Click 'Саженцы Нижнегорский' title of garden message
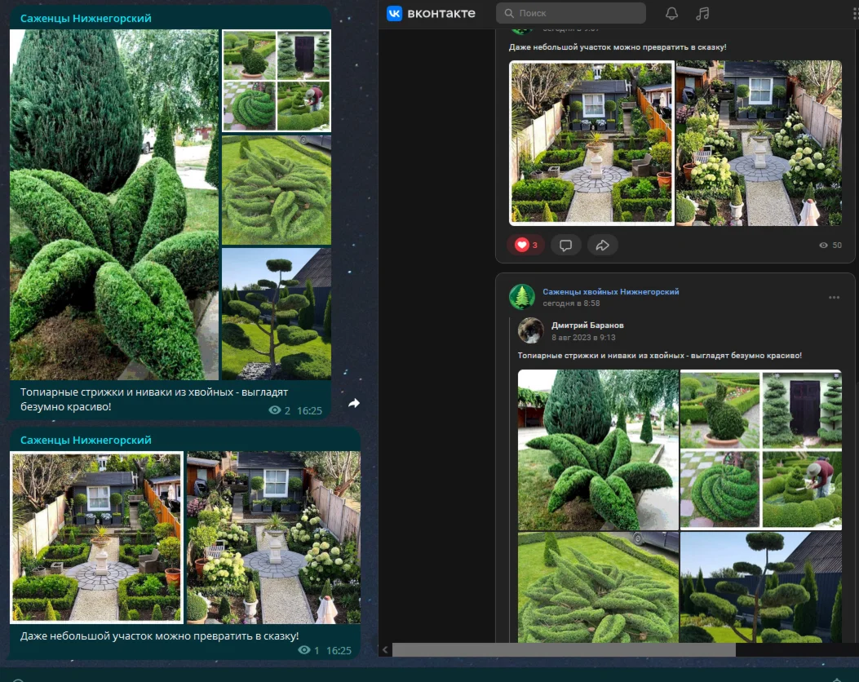This screenshot has height=682, width=859. click(86, 440)
